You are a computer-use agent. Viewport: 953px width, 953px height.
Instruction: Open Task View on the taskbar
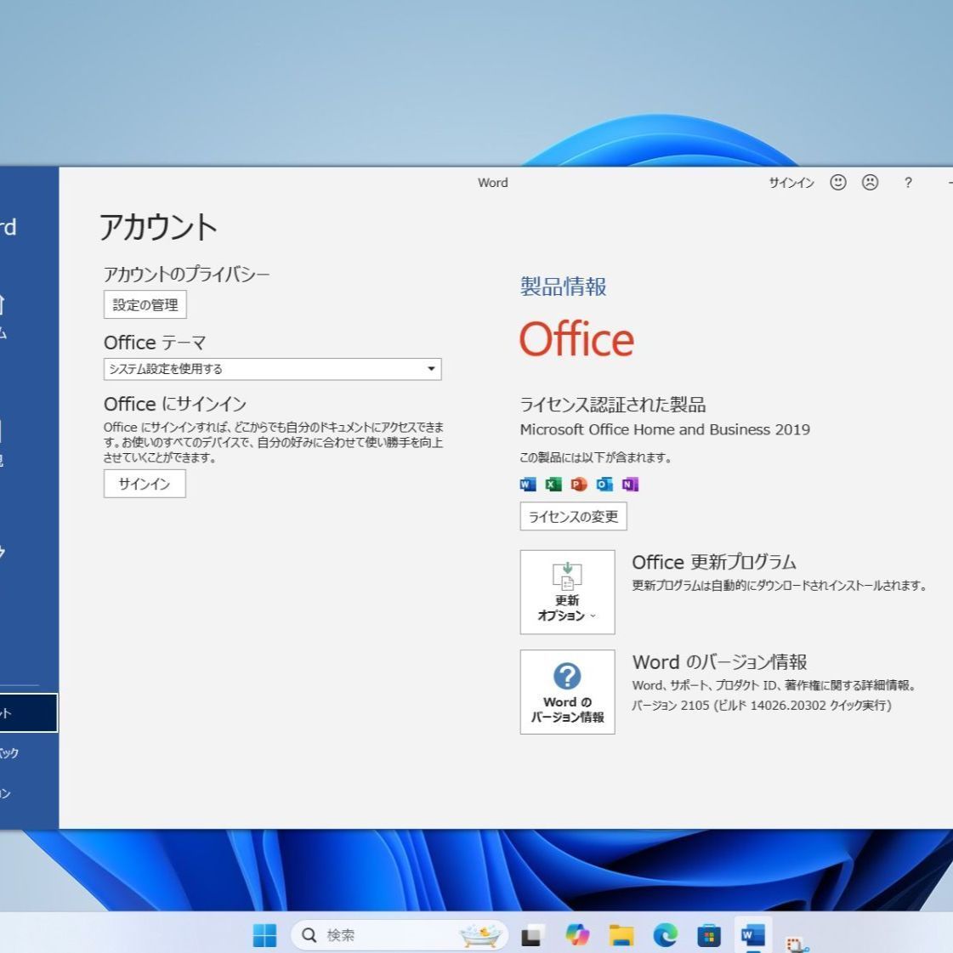pyautogui.click(x=531, y=935)
